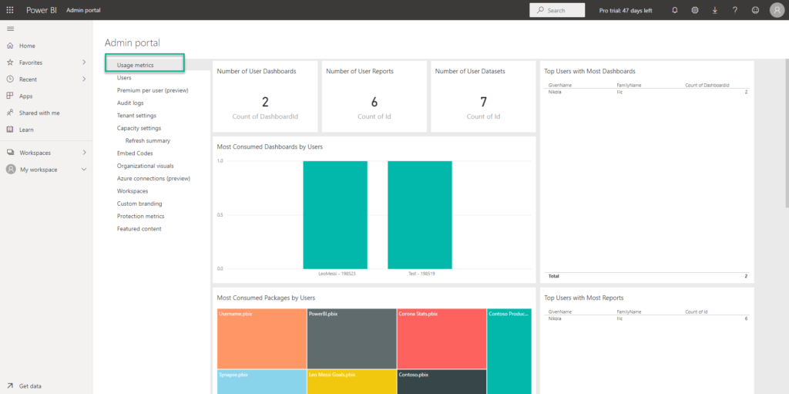Click the My workspace avatar icon
Image resolution: width=789 pixels, height=394 pixels.
(x=11, y=170)
